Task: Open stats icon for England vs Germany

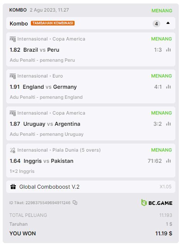Action: click(x=168, y=87)
